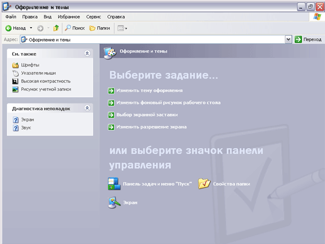Click help icon next to Экран troubleshooter
This screenshot has width=325, height=244.
[x=16, y=120]
